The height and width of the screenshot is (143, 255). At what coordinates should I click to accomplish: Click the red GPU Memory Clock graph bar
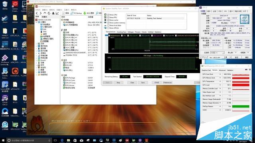pos(241,78)
